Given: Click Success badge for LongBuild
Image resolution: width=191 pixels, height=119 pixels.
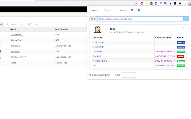Looking at the screenshot, I should pos(181,52).
